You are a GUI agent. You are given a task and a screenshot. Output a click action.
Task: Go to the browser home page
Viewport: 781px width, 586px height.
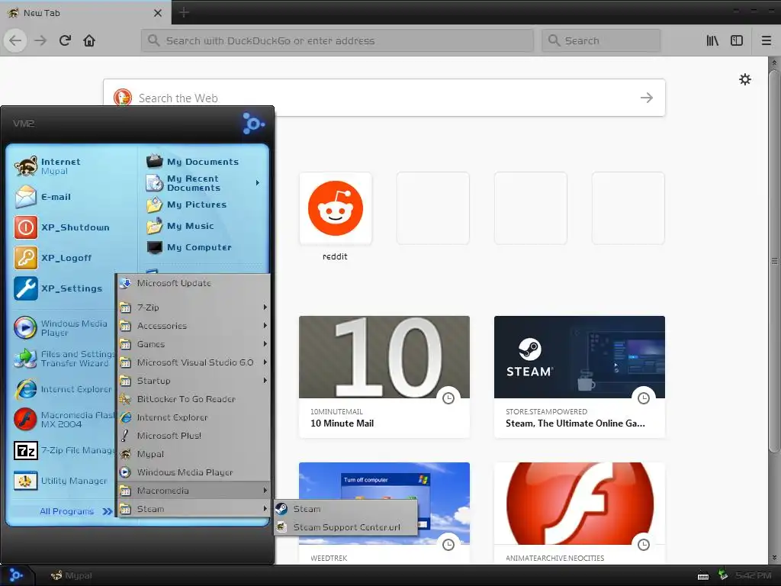click(x=89, y=40)
